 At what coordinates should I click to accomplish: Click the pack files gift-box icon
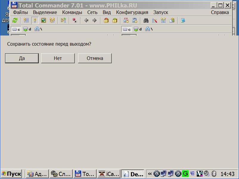106,20
